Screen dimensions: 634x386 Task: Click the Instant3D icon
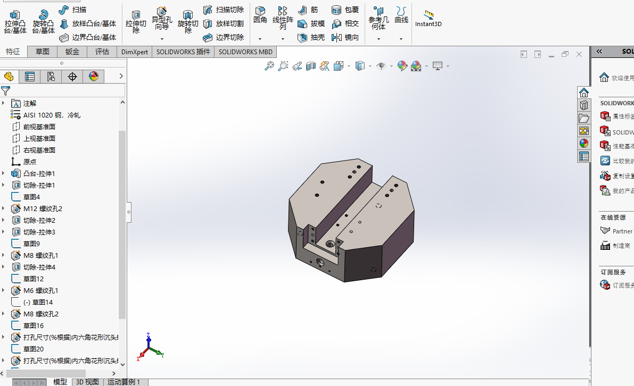[429, 14]
